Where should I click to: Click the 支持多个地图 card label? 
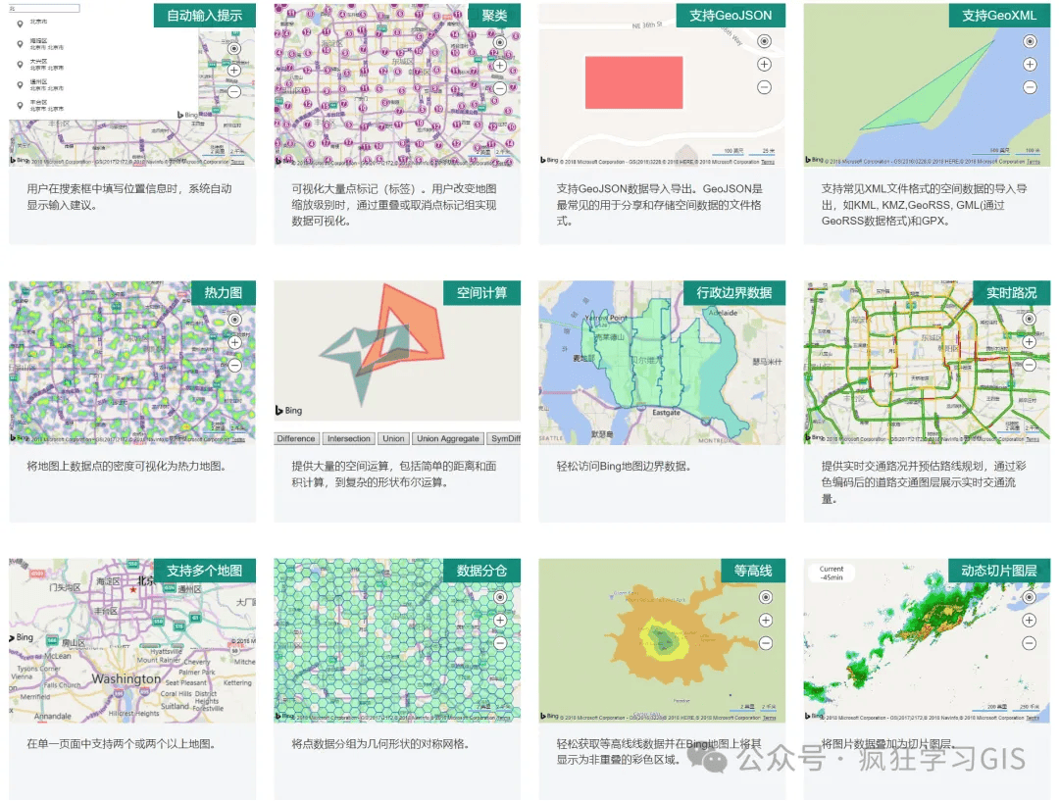205,571
